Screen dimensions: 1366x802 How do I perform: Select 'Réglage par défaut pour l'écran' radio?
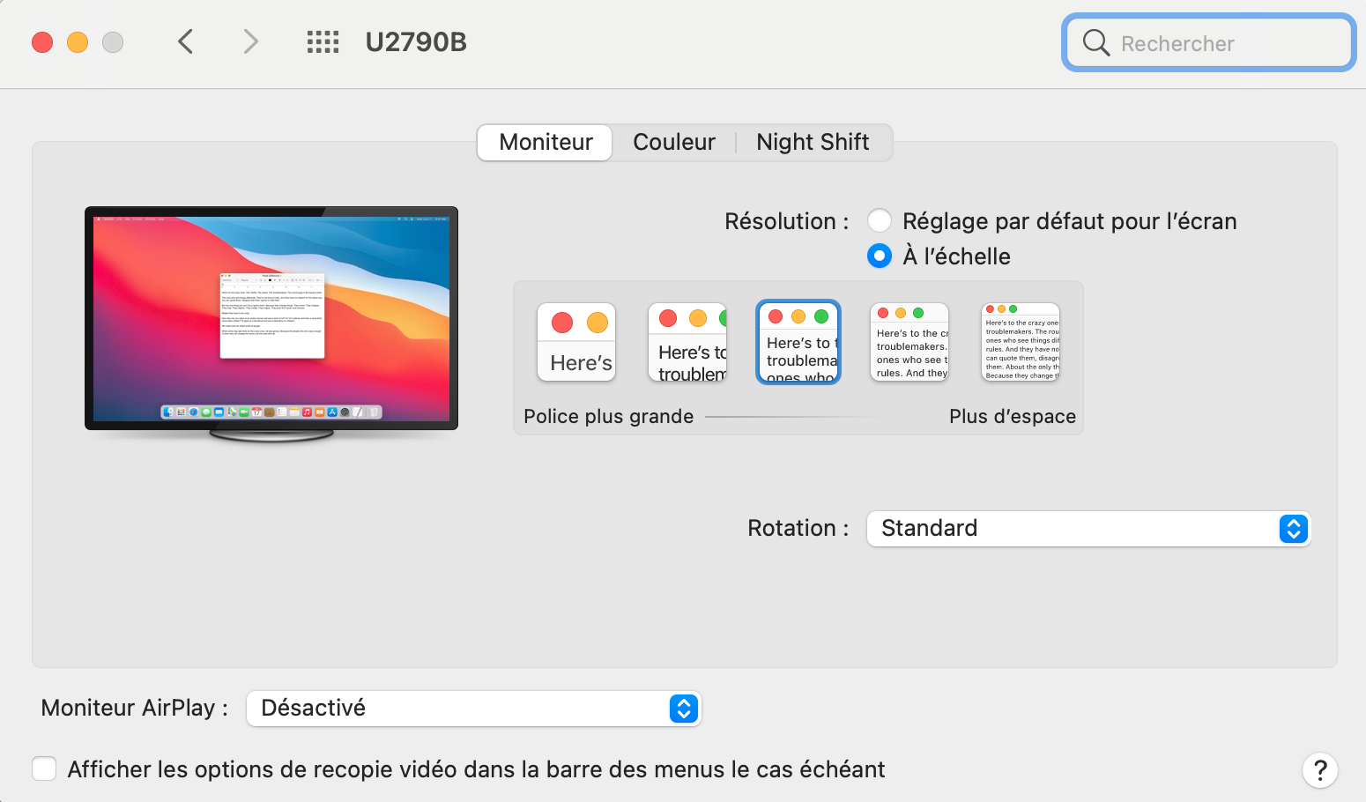[880, 220]
